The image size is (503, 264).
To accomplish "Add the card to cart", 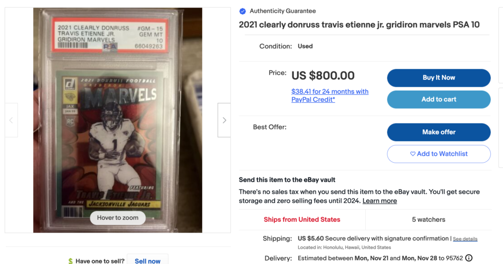I will click(x=439, y=99).
